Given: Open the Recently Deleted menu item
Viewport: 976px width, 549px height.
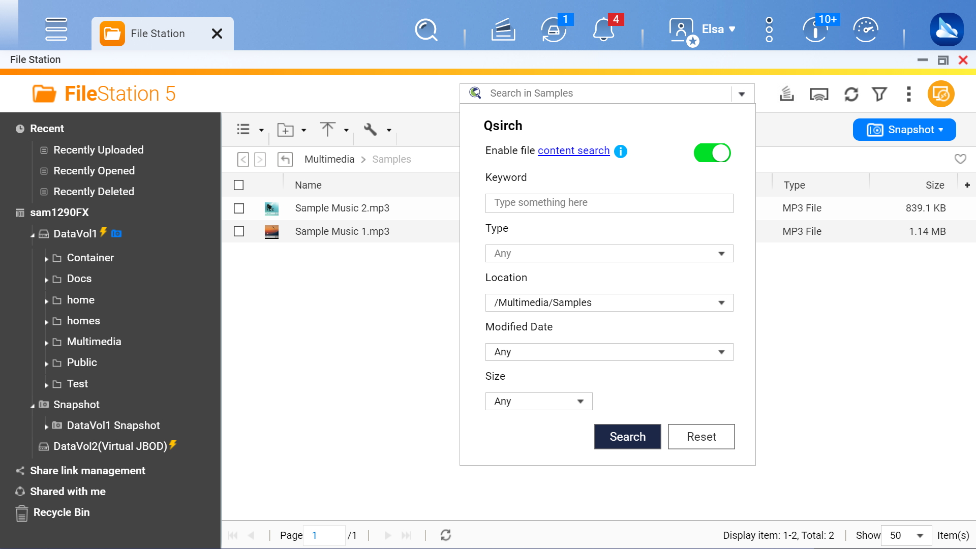Looking at the screenshot, I should [x=94, y=192].
